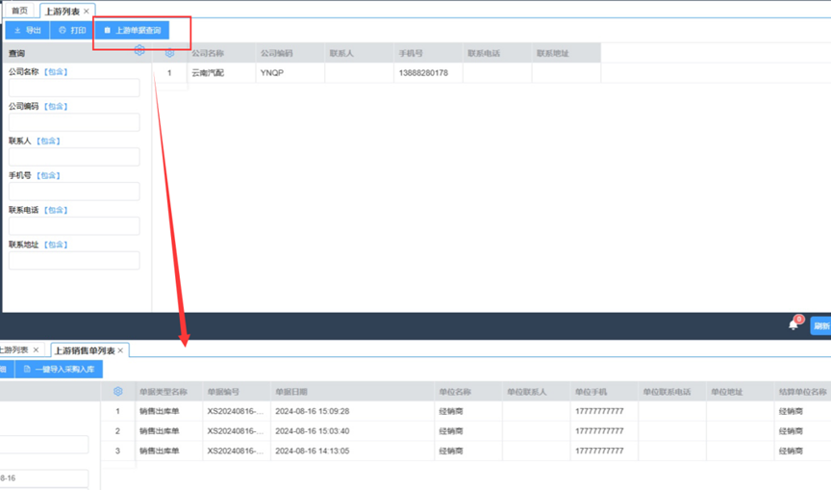Viewport: 831px width, 490px height.
Task: Click the 联系人 column header
Action: 359,53
